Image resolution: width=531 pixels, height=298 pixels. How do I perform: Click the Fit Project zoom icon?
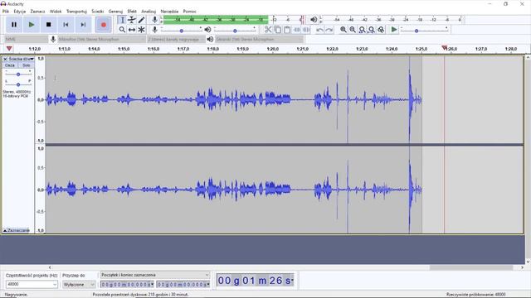click(x=372, y=30)
